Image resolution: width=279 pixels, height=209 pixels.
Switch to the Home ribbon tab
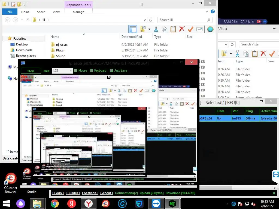(x=25, y=12)
